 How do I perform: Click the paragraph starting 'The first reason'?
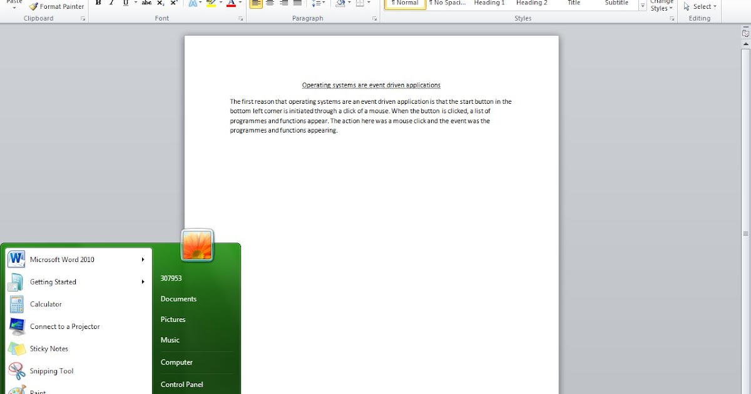point(370,116)
